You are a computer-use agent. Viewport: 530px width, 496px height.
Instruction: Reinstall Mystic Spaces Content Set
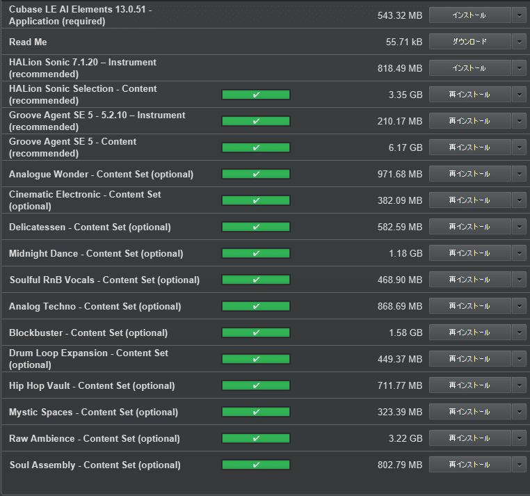point(469,412)
